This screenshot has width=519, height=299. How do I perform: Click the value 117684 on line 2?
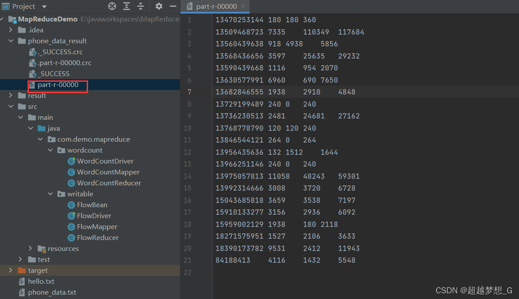pos(351,32)
